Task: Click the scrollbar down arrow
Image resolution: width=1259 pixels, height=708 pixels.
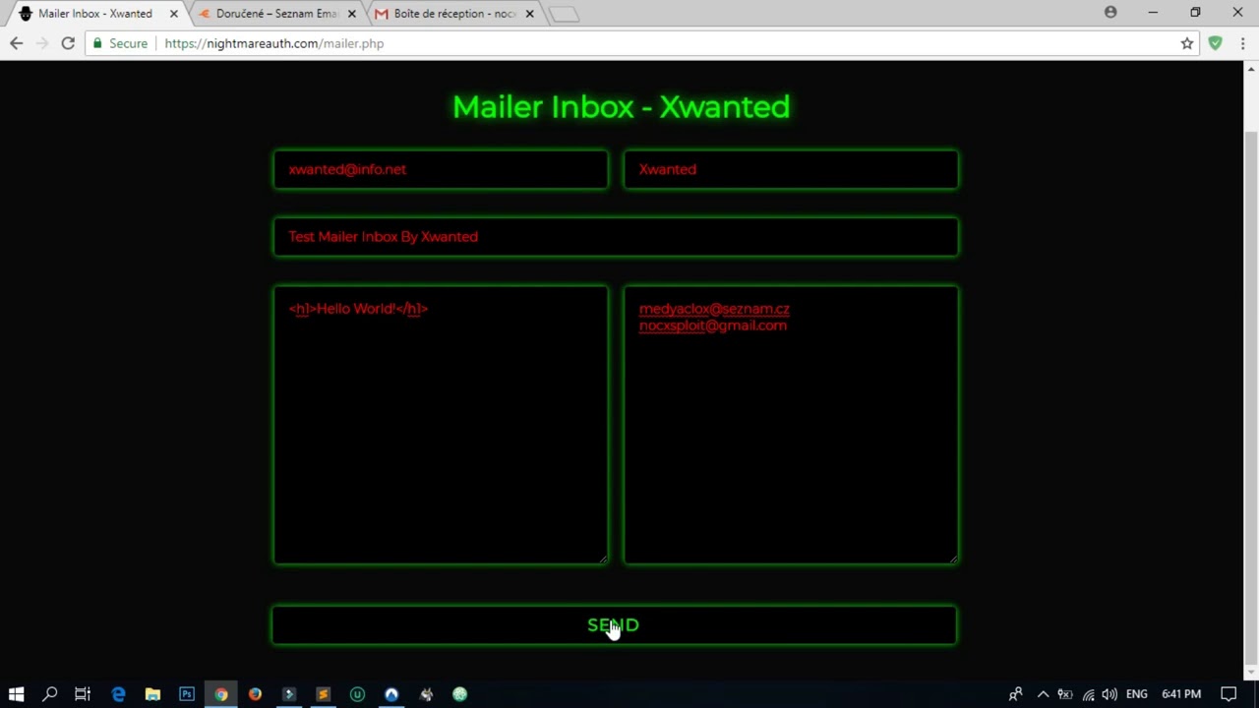Action: click(x=1252, y=671)
